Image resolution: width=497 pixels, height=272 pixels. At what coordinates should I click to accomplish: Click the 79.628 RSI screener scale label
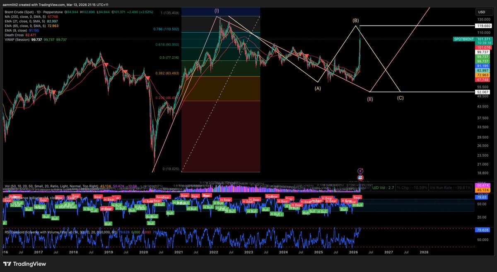pyautogui.click(x=483, y=229)
